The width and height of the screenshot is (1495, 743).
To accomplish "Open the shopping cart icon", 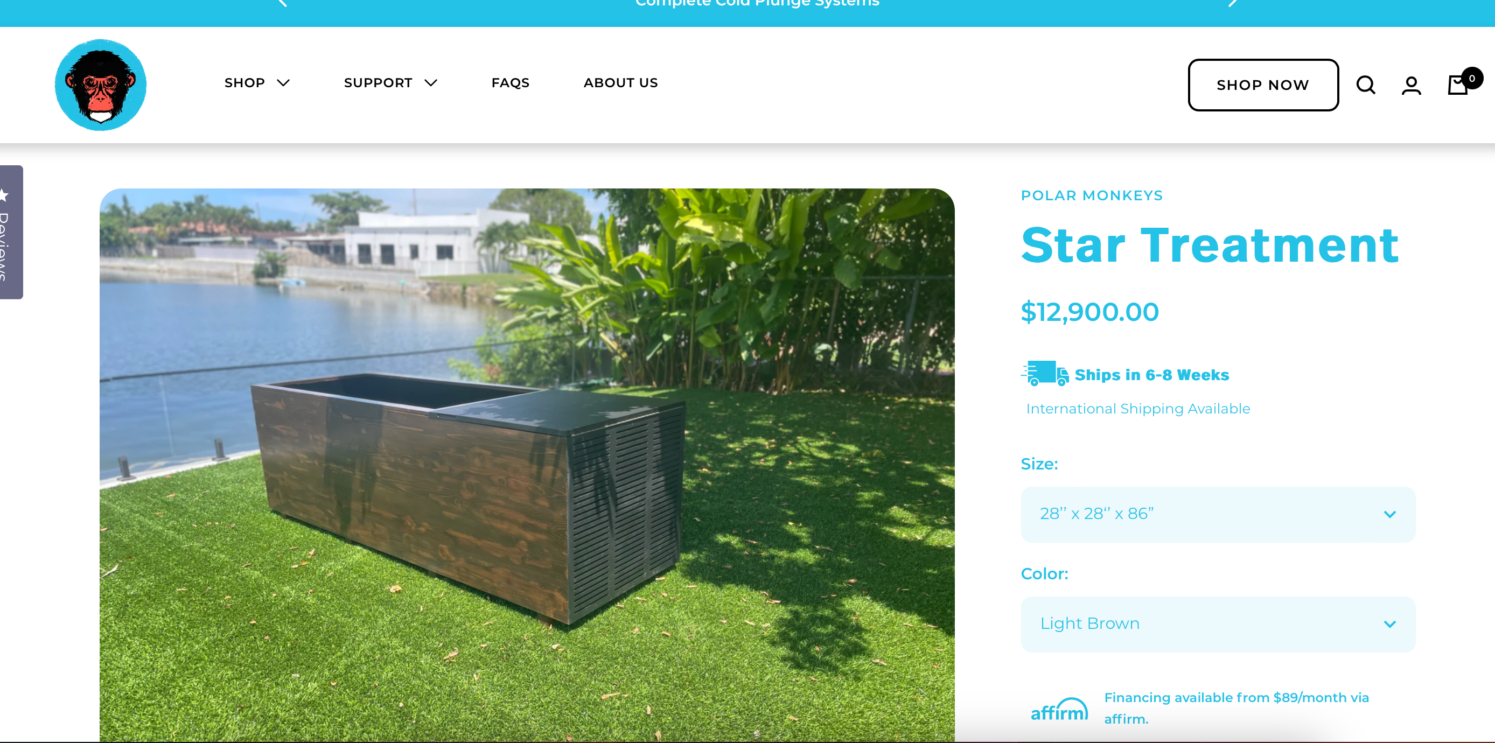I will tap(1458, 85).
